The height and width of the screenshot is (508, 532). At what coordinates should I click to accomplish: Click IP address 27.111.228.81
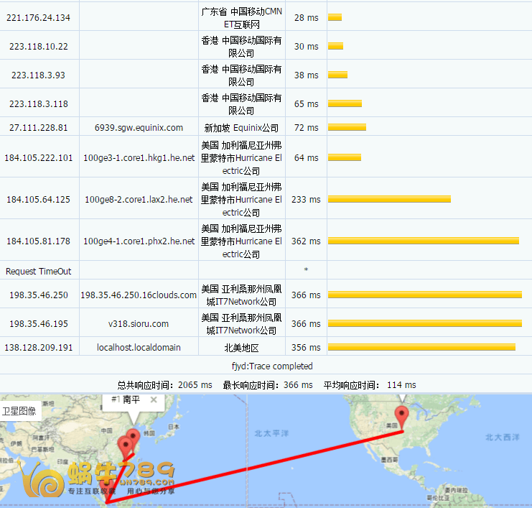(39, 128)
